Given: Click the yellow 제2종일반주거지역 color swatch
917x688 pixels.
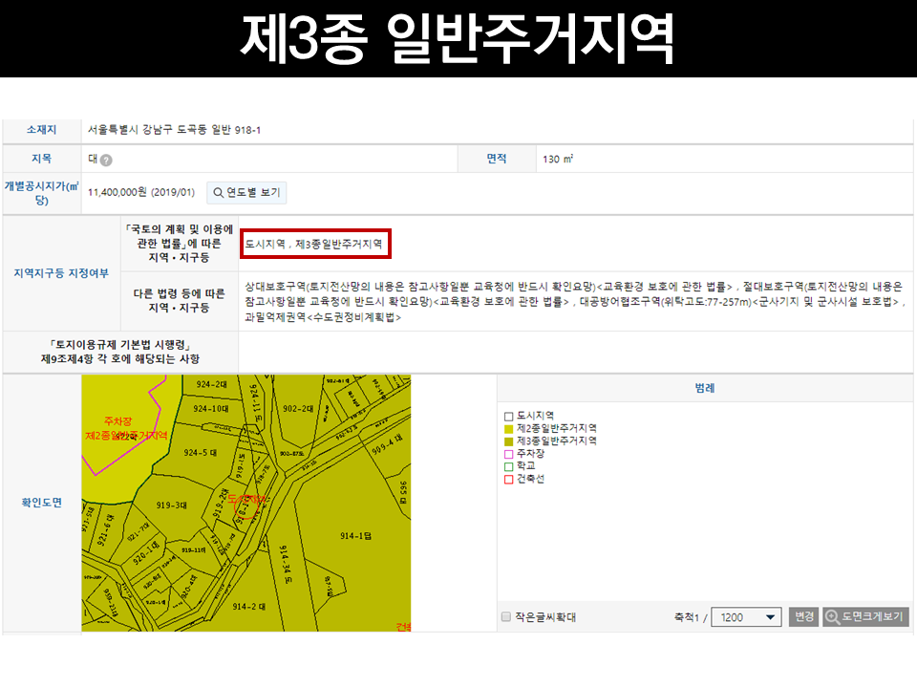Looking at the screenshot, I should tap(506, 428).
